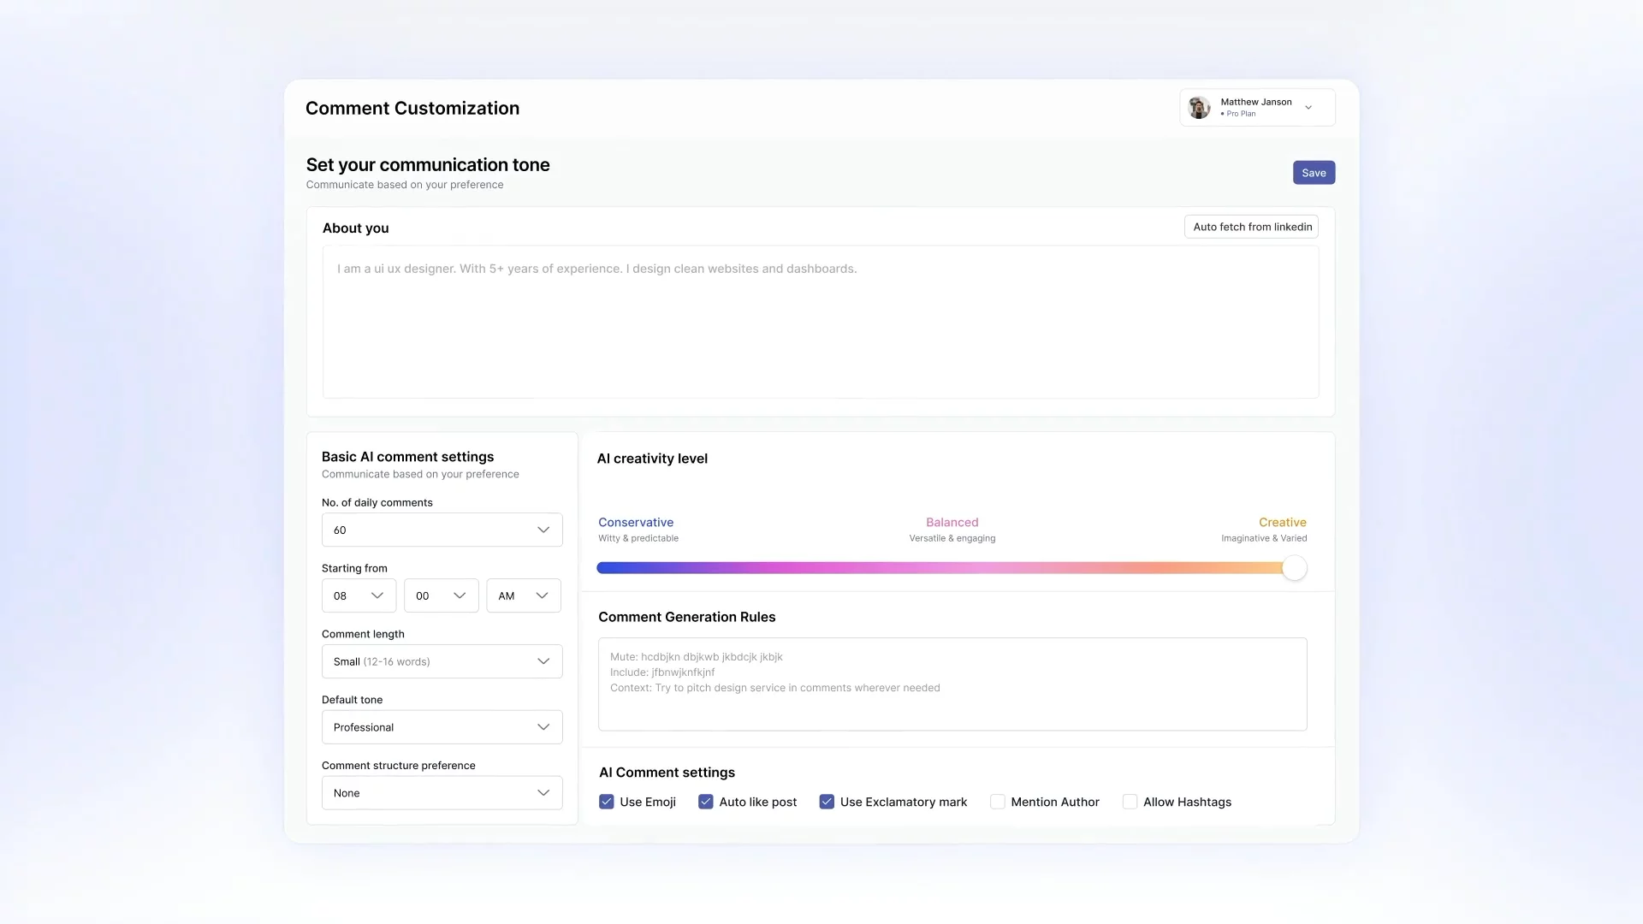The width and height of the screenshot is (1643, 924).
Task: Click the Matthew Janson name text
Action: (x=1255, y=102)
